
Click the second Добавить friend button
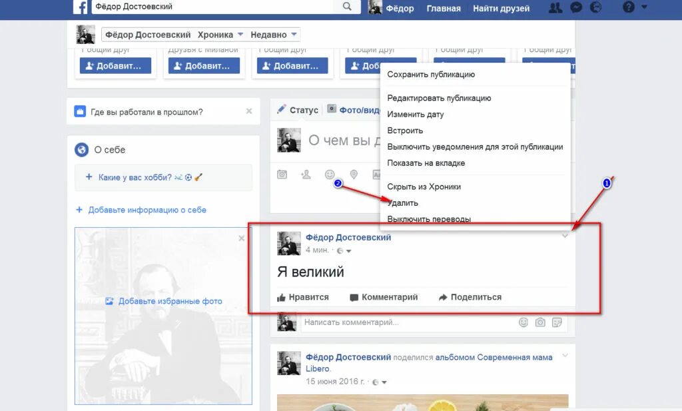click(204, 66)
